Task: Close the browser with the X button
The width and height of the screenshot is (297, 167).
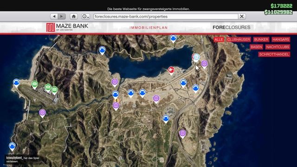Action: point(242,17)
